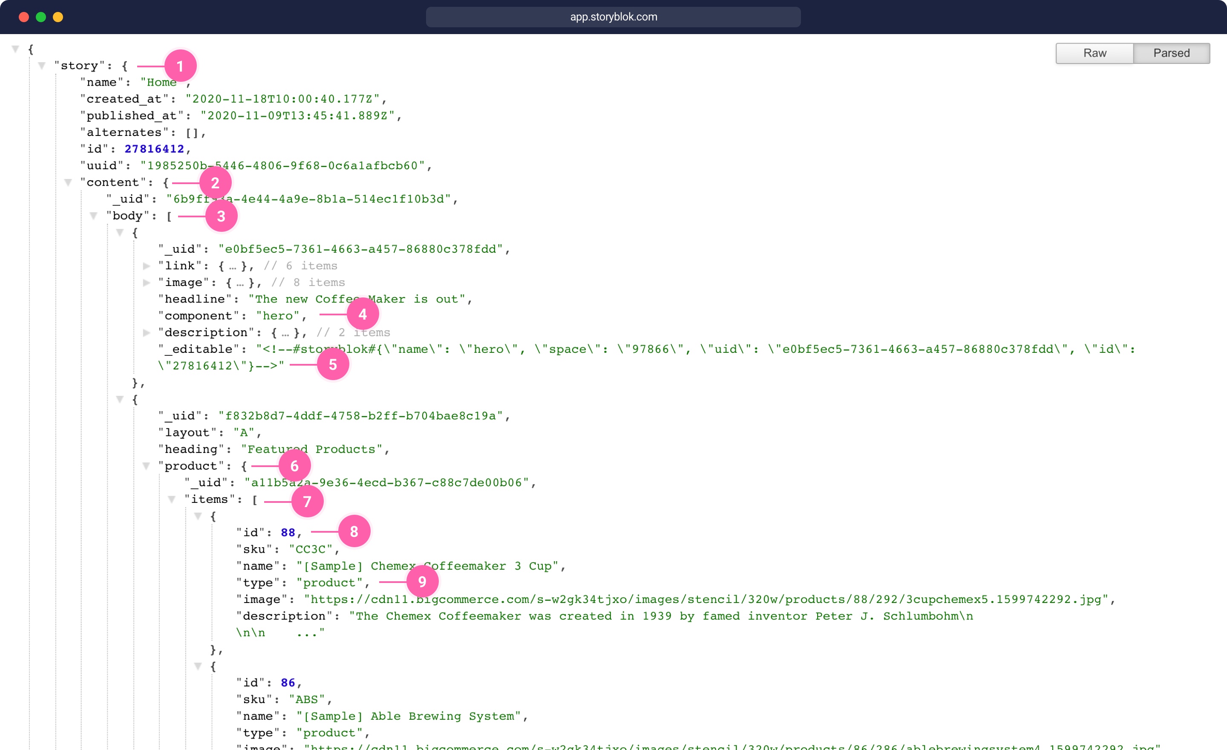Image resolution: width=1227 pixels, height=750 pixels.
Task: Collapse the "content" object
Action: tap(68, 182)
